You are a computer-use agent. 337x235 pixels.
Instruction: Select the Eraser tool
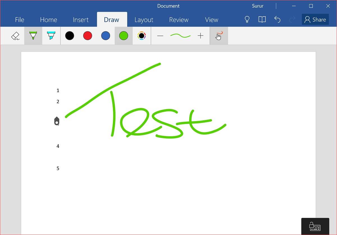tap(15, 36)
